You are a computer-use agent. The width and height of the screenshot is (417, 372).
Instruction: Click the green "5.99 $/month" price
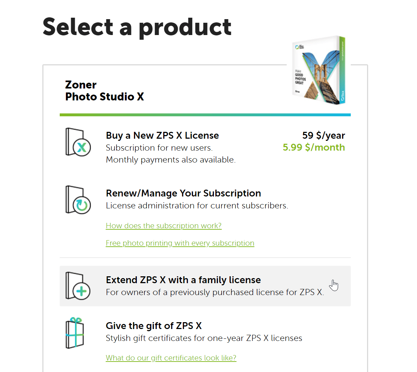click(313, 147)
